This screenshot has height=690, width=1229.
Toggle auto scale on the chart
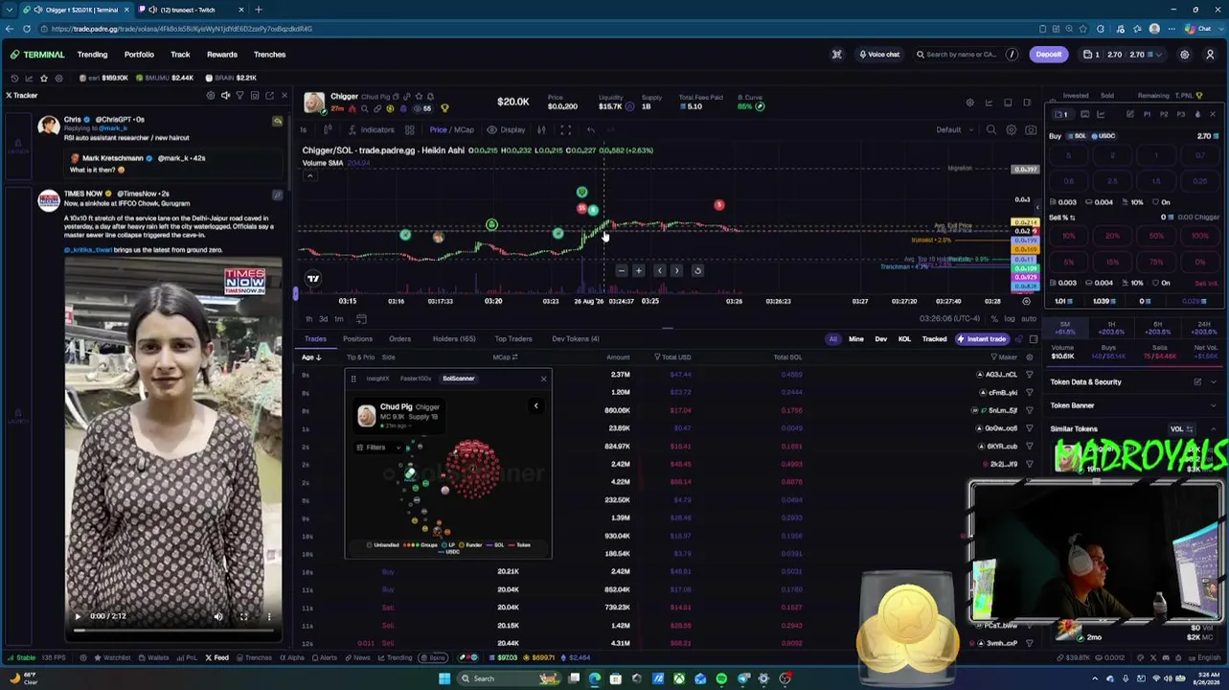pos(1028,318)
